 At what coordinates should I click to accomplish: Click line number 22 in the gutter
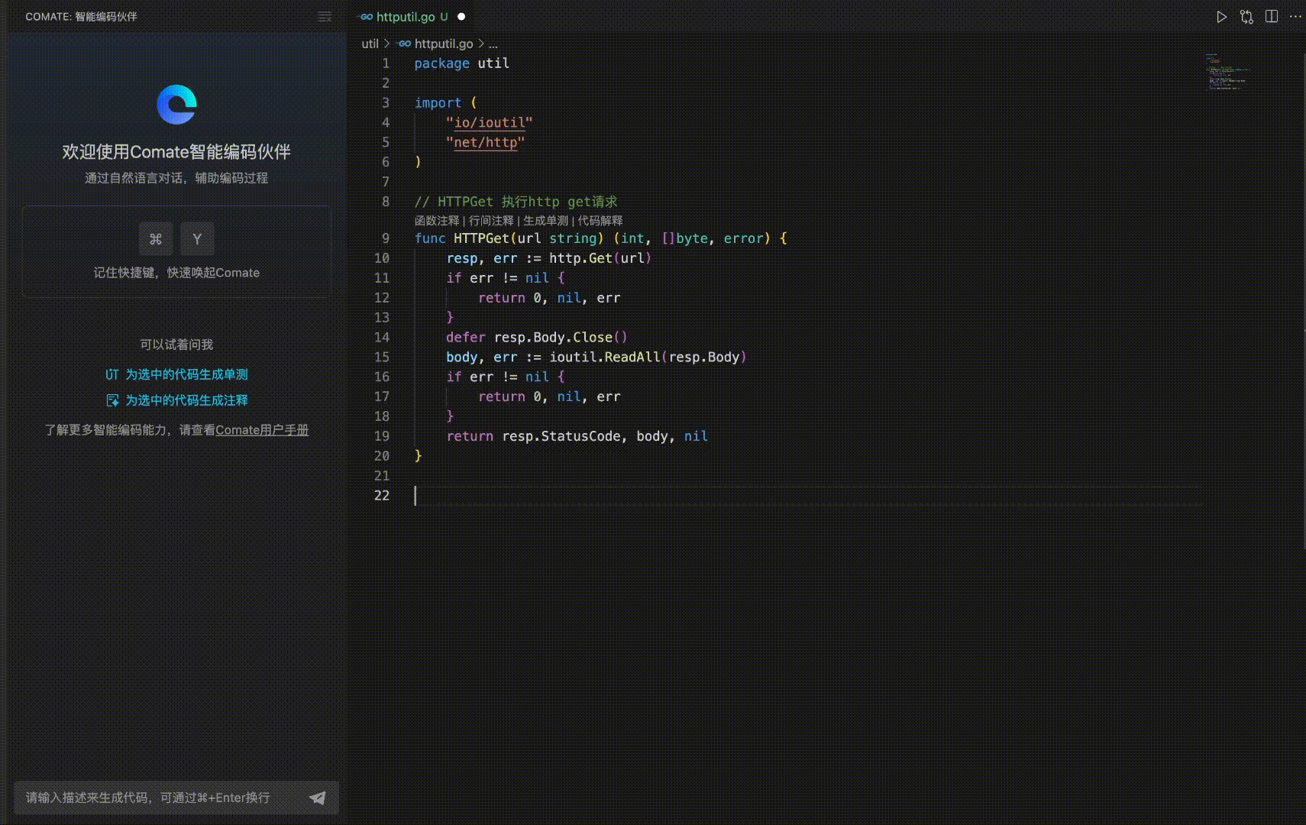point(382,495)
